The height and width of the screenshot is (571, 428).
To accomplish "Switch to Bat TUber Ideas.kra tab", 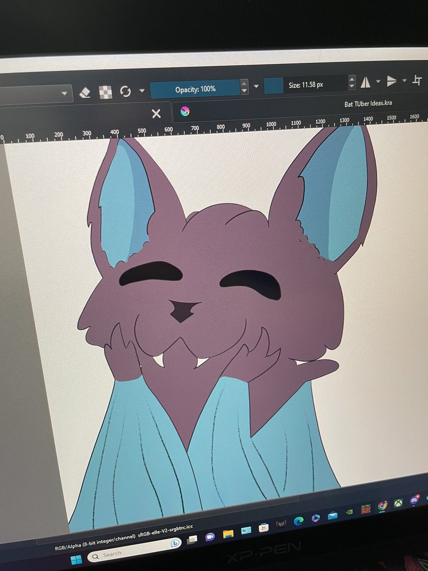I will point(368,103).
